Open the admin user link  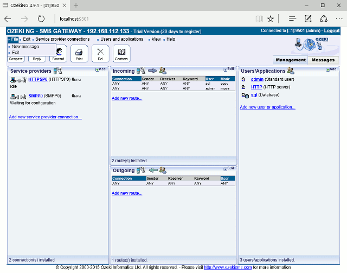(257, 79)
